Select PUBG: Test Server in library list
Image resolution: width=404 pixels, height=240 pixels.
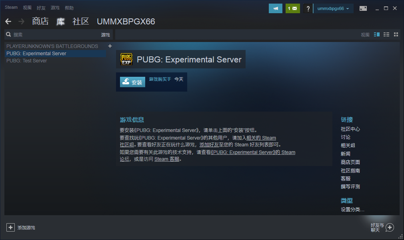click(x=26, y=60)
